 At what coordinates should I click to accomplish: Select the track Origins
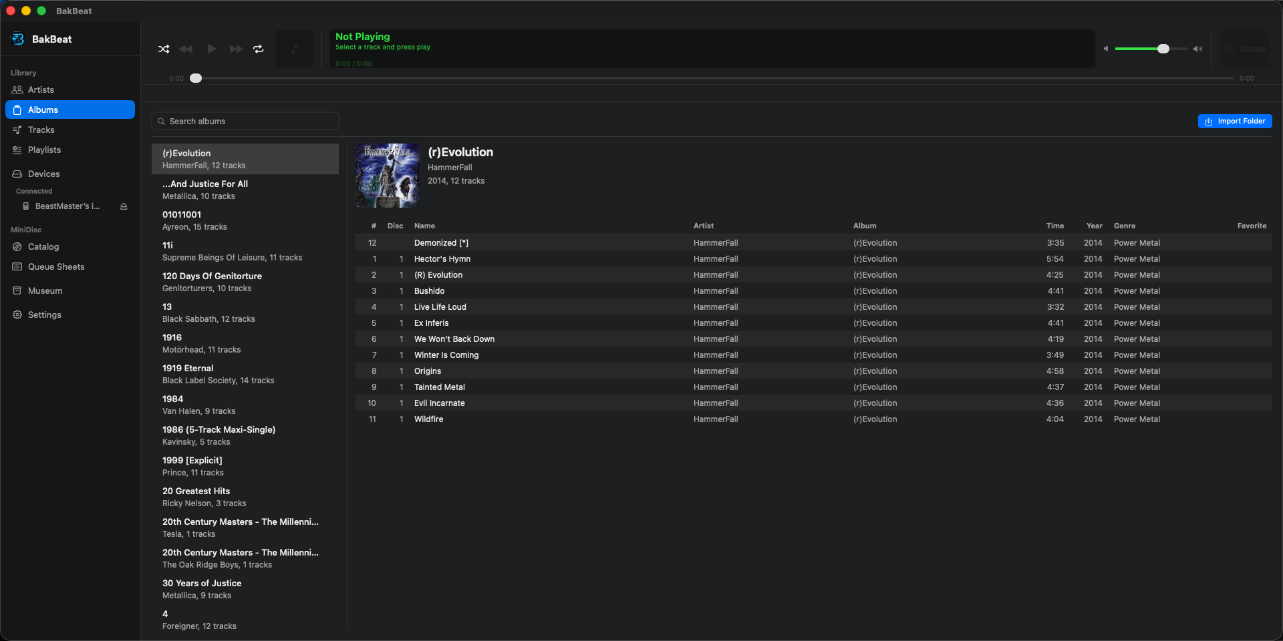(814, 371)
